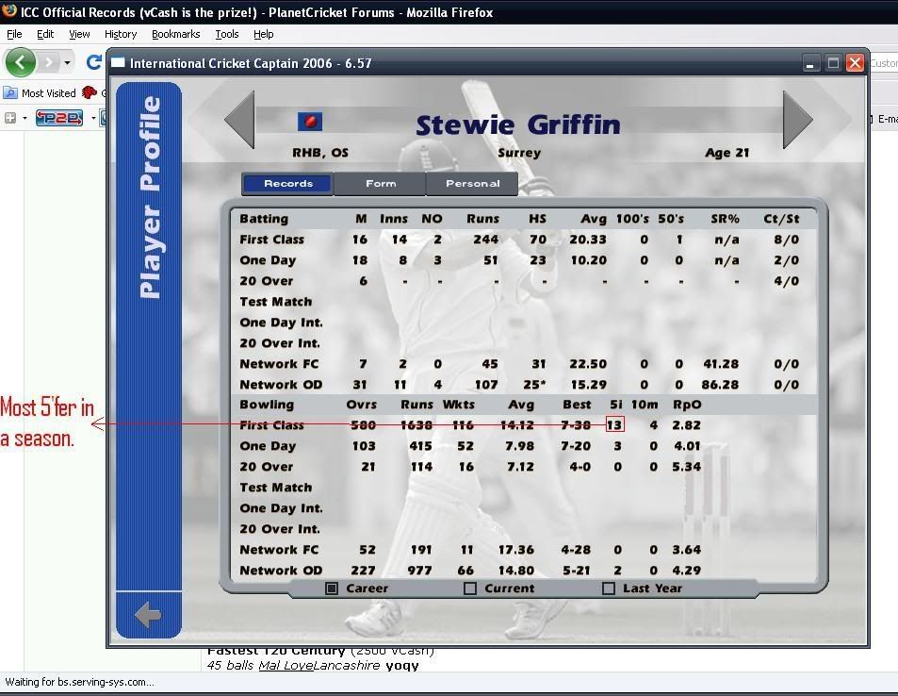Image resolution: width=898 pixels, height=696 pixels.
Task: Close the International Cricket Captain window
Action: [x=855, y=63]
